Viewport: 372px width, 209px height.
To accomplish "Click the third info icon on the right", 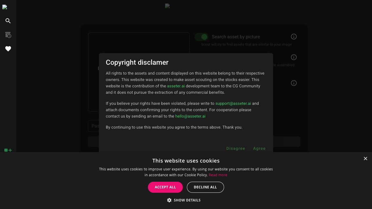I will click(x=294, y=83).
